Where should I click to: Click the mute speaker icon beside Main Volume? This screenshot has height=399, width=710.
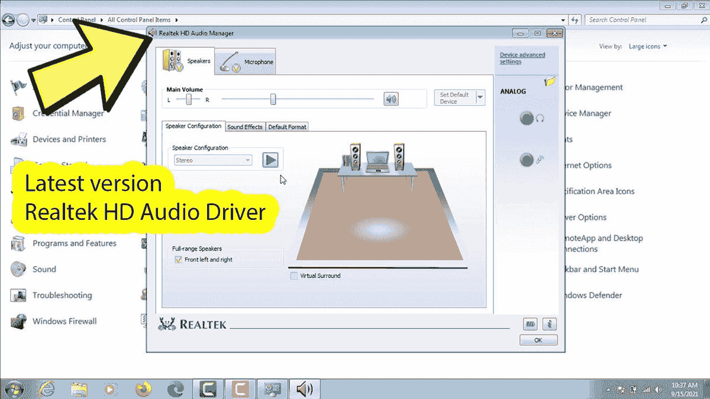click(390, 99)
